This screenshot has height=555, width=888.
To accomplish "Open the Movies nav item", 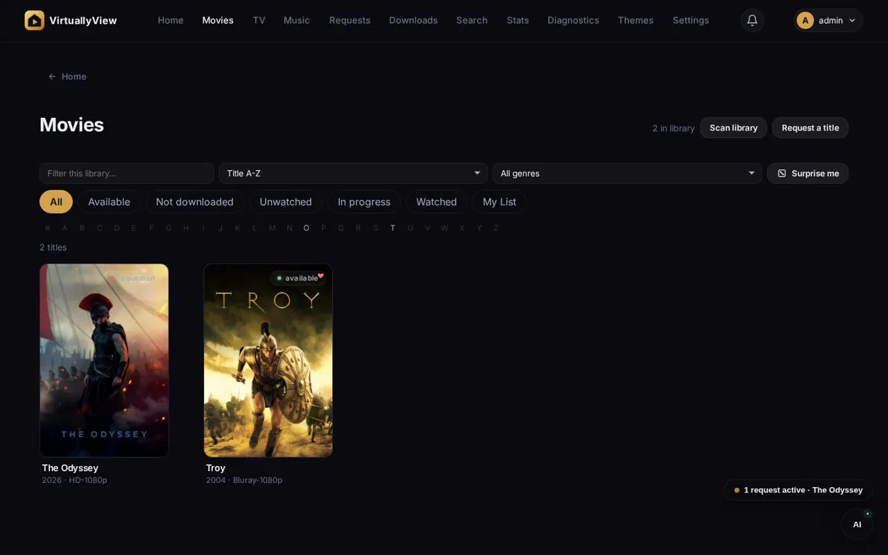I will (x=218, y=20).
